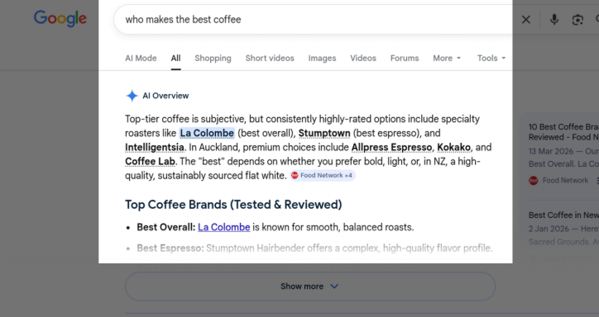Open the 10 Best Coffee Brands side result
This screenshot has height=317, width=599.
[563, 132]
